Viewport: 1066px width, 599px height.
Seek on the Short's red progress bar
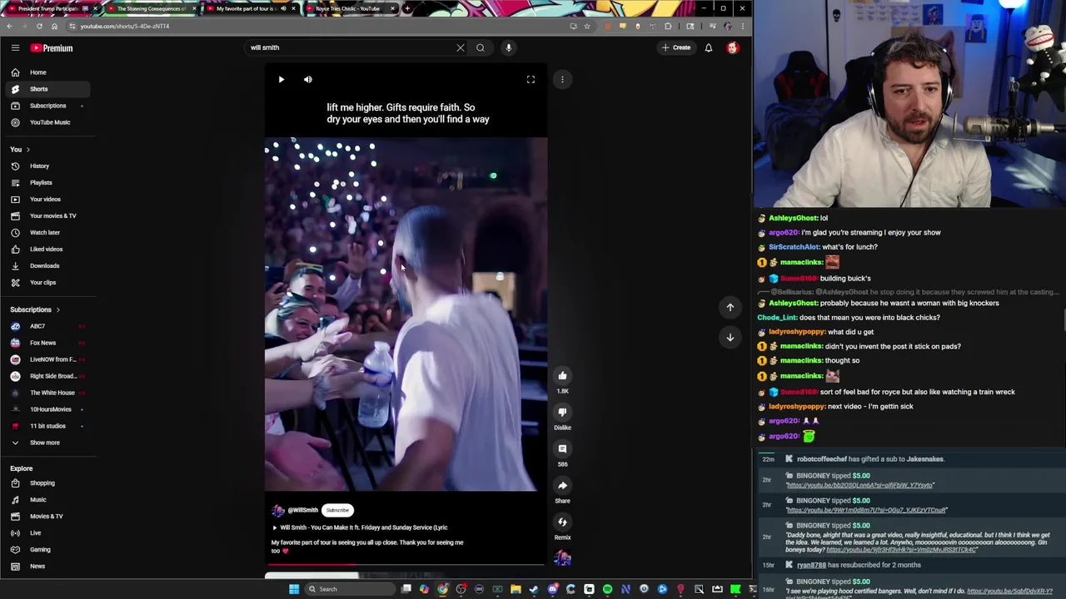pos(405,565)
